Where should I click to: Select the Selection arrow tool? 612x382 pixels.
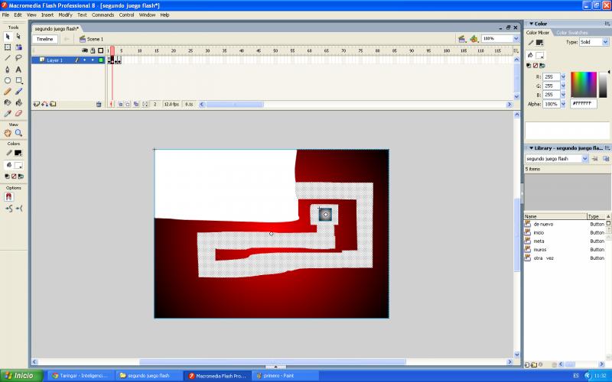pos(8,36)
